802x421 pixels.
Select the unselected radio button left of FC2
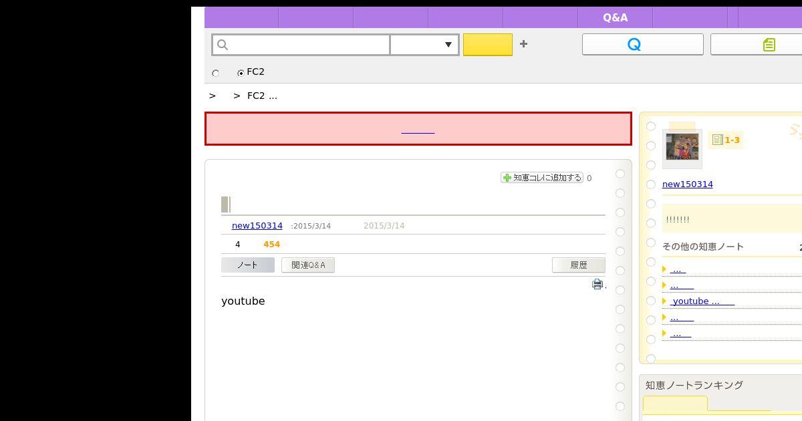pyautogui.click(x=215, y=74)
